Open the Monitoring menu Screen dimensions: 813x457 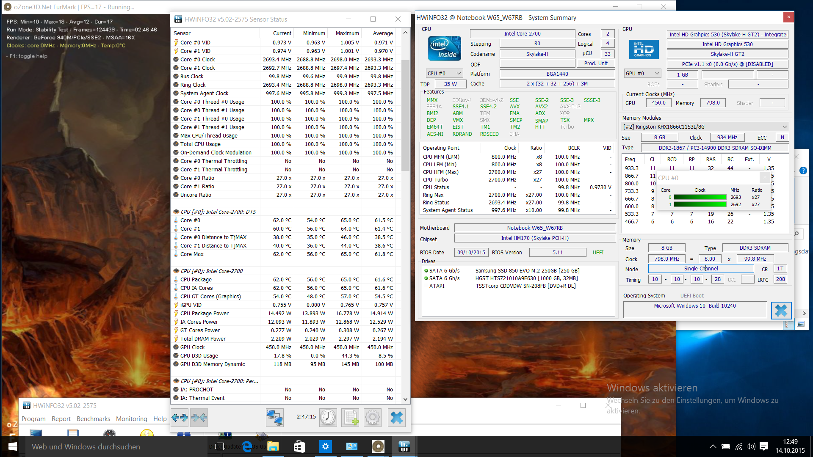[131, 418]
